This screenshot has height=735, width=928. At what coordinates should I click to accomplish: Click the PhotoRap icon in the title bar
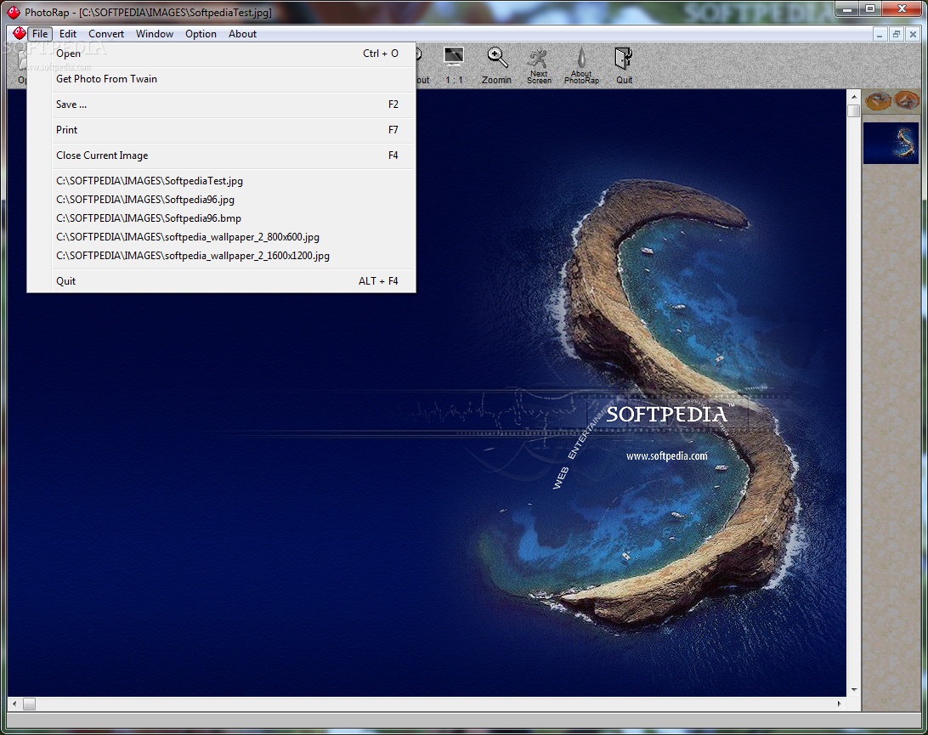click(13, 12)
